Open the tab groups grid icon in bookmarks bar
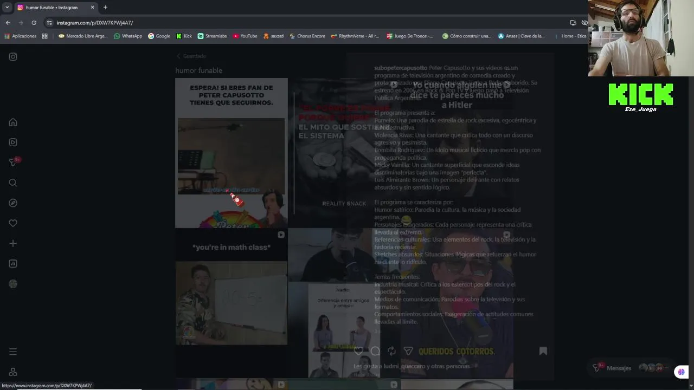Image resolution: width=694 pixels, height=390 pixels. (45, 36)
